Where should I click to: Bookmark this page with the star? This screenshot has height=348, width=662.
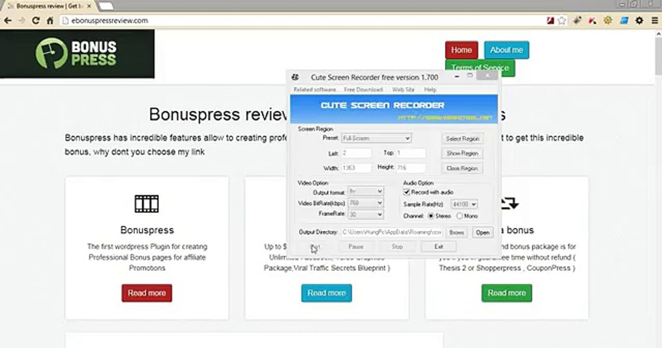click(562, 21)
